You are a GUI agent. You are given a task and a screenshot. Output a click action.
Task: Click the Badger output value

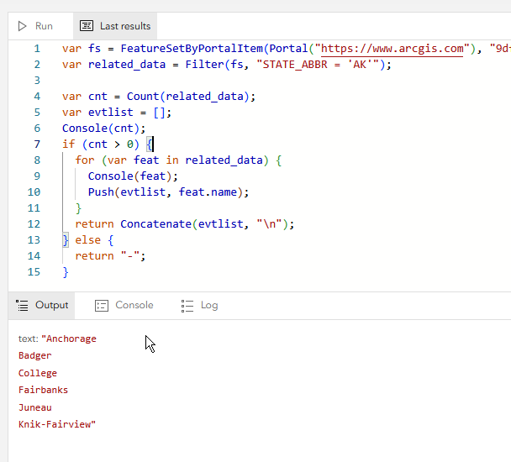coord(35,356)
